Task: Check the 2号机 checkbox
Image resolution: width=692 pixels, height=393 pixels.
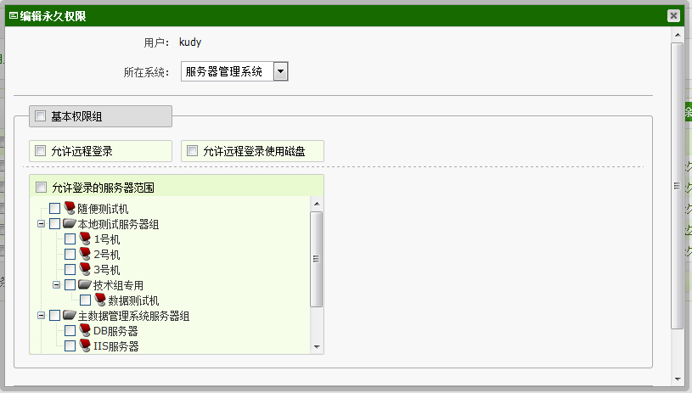Action: (70, 254)
